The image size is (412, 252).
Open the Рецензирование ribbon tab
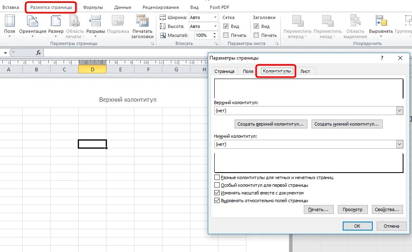(161, 7)
